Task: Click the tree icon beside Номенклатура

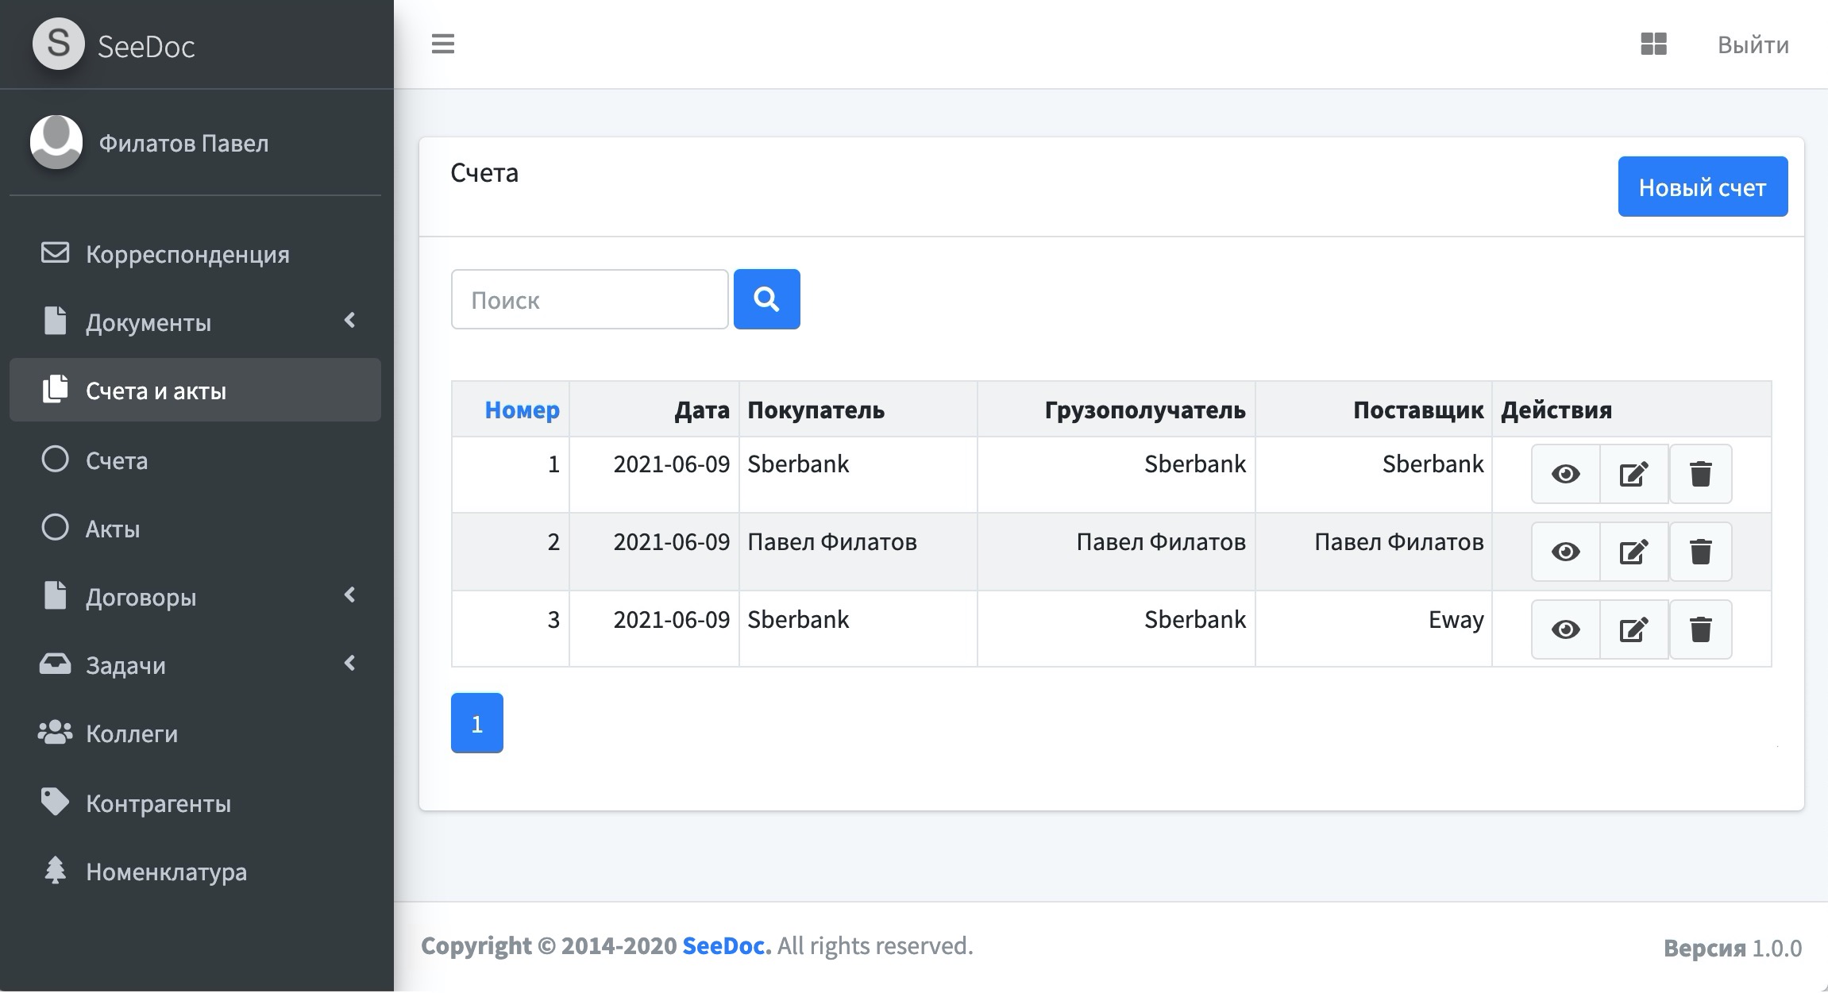Action: (x=55, y=870)
